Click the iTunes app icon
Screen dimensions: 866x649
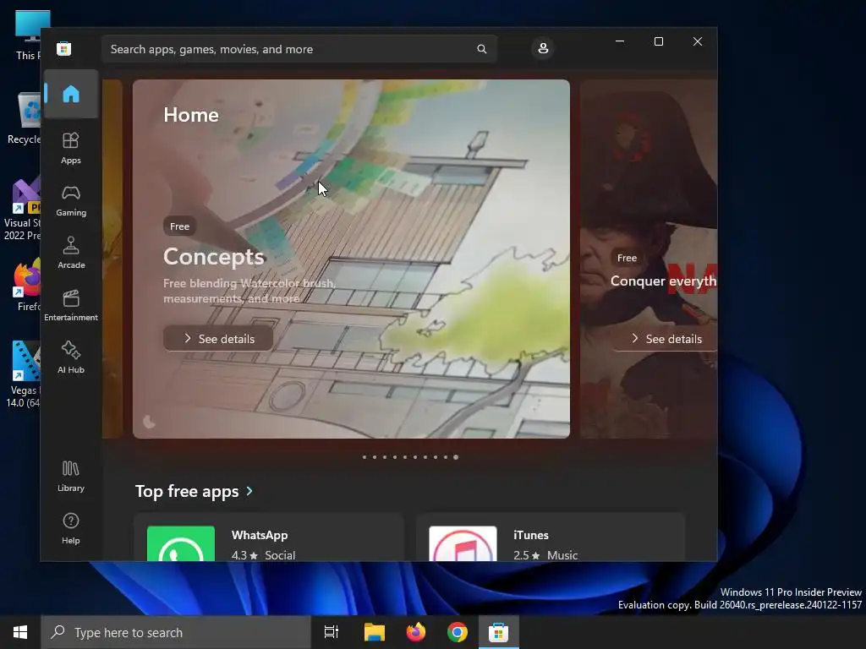(463, 543)
